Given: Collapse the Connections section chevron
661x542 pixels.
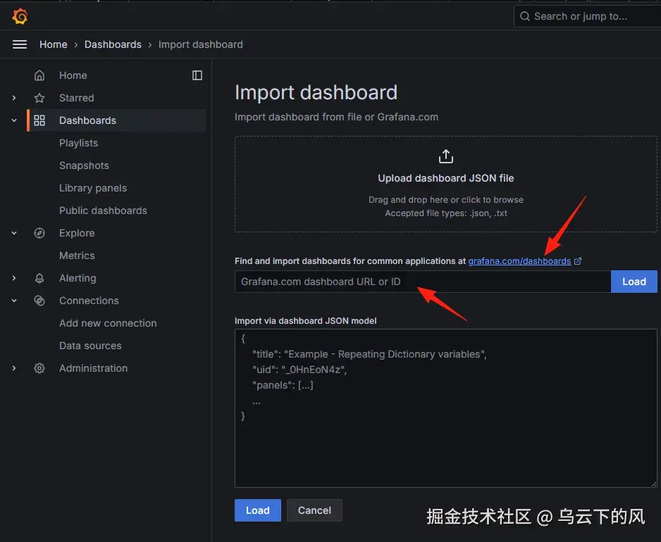Looking at the screenshot, I should [x=14, y=301].
